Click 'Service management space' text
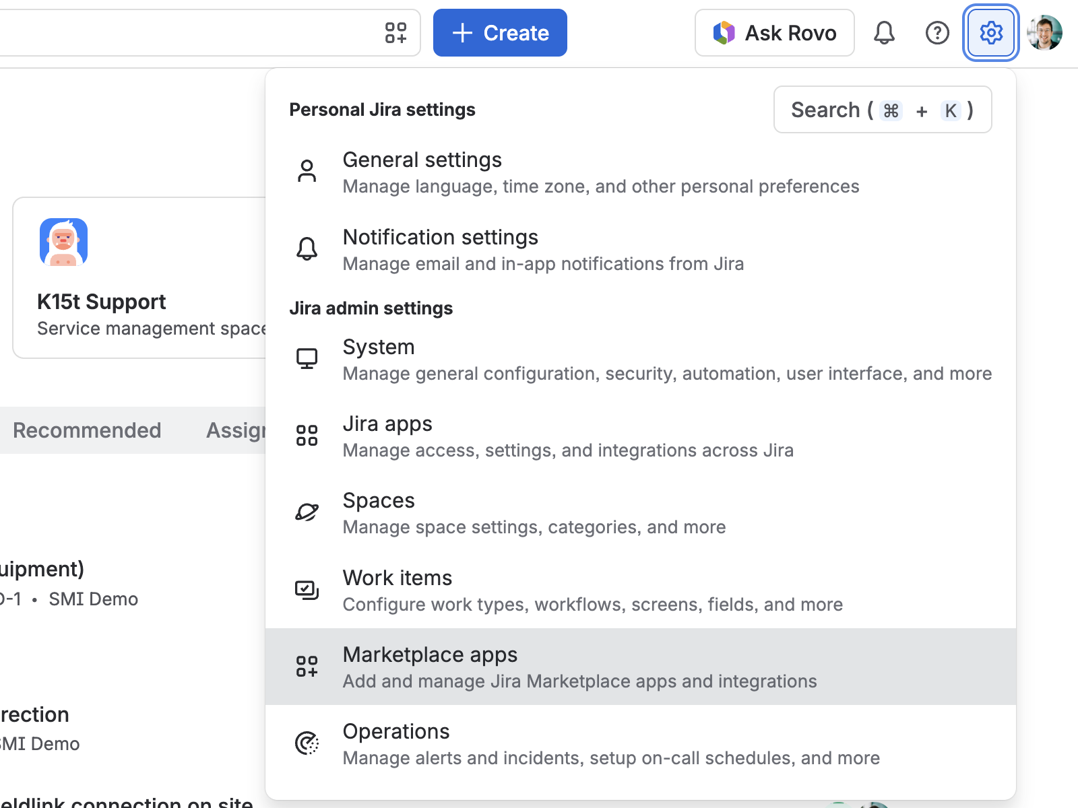The height and width of the screenshot is (808, 1078). click(x=152, y=329)
